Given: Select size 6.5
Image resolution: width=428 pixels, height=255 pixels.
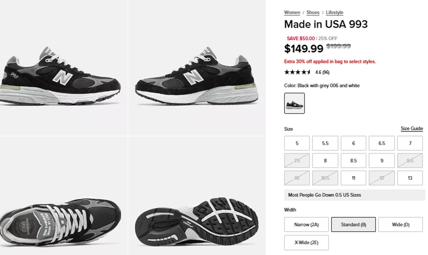Looking at the screenshot, I should click(382, 143).
